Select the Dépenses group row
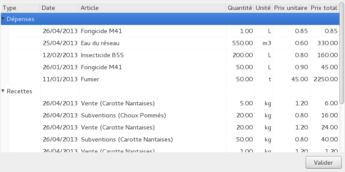 [x=170, y=19]
